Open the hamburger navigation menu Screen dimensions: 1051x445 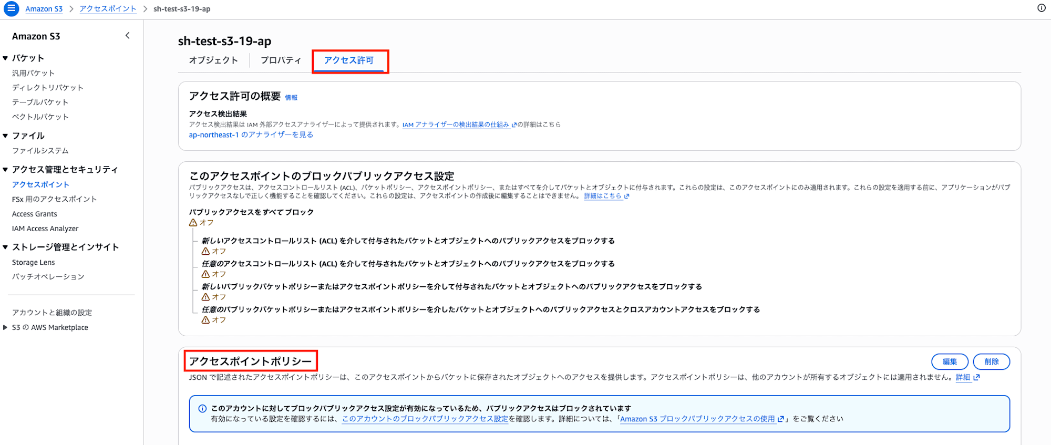[11, 9]
